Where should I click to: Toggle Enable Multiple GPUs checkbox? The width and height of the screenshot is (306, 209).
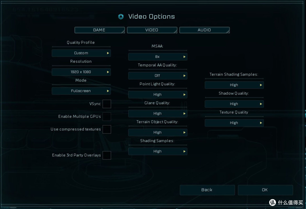[x=107, y=117]
